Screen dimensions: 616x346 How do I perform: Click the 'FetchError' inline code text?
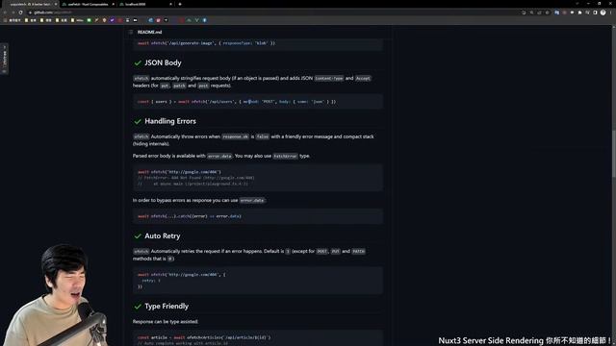tap(285, 156)
